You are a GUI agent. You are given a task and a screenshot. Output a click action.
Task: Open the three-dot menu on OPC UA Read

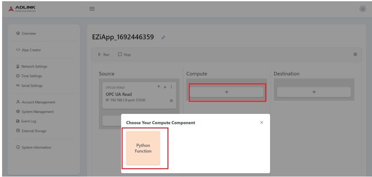pyautogui.click(x=171, y=87)
